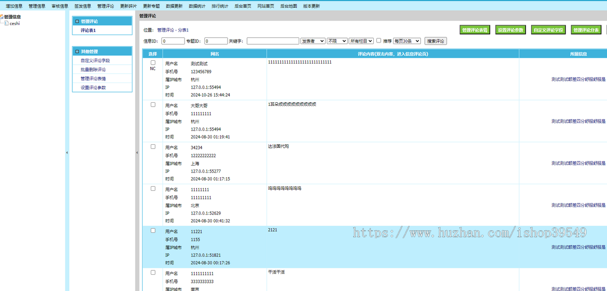
Task: Collapse the left tree panel via arrow handle
Action: [x=67, y=152]
